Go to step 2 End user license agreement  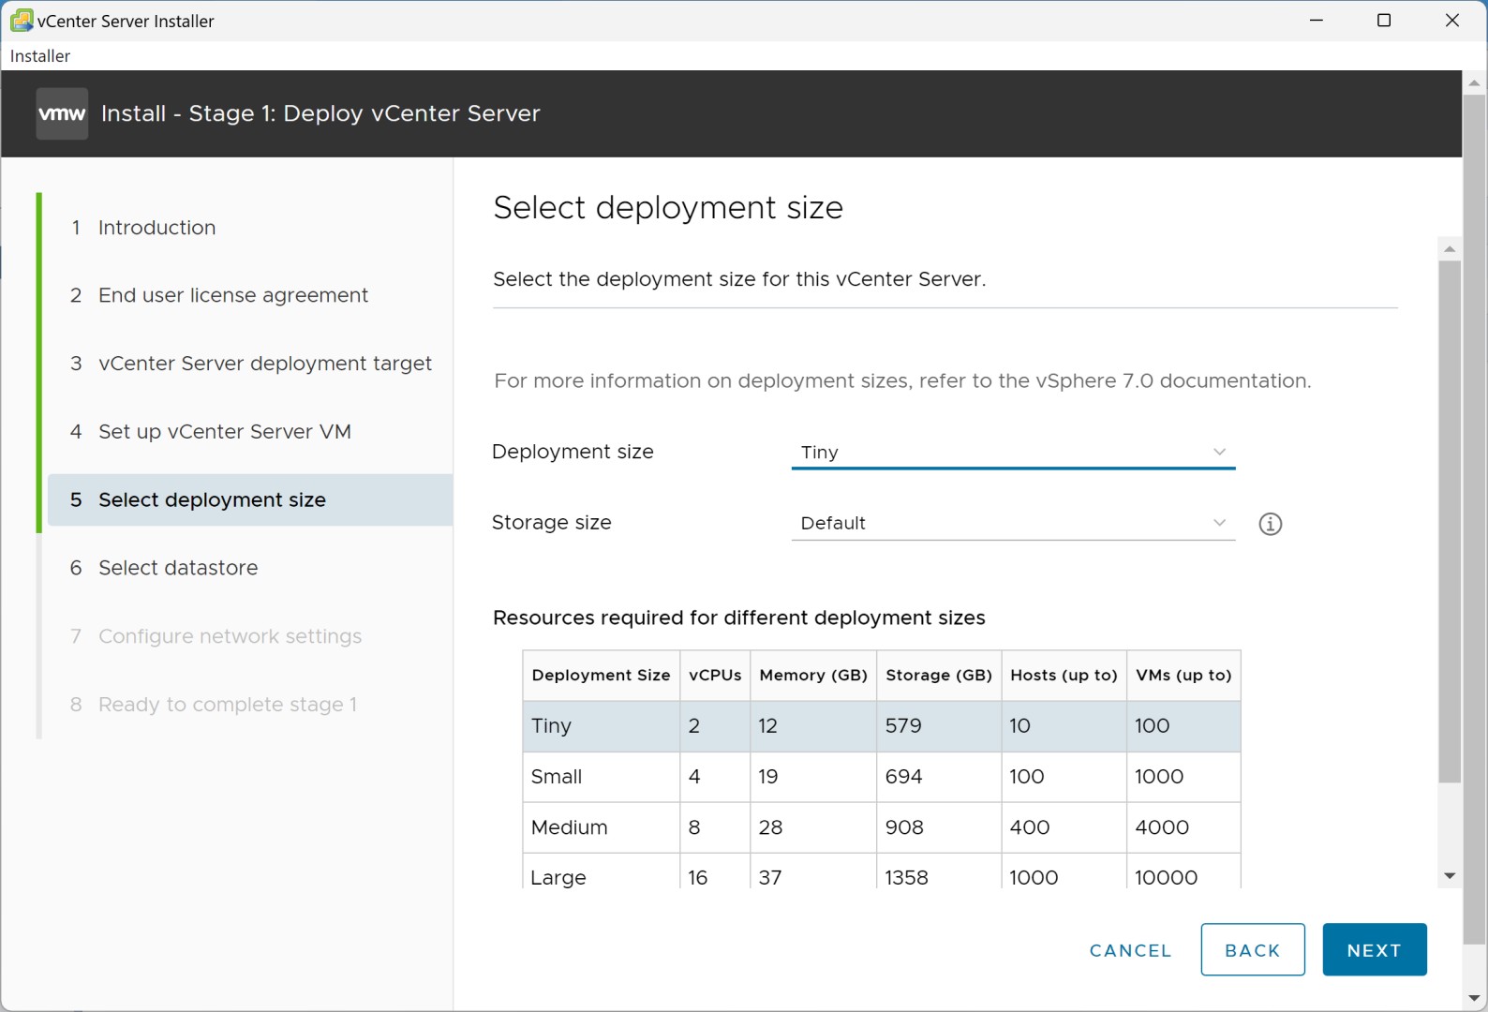(219, 295)
